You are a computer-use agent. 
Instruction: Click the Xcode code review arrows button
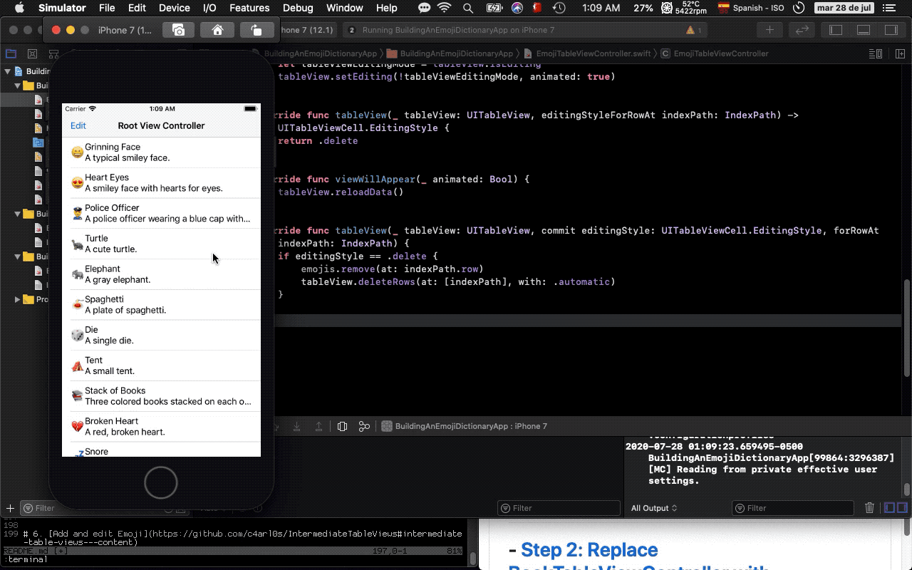tap(802, 30)
